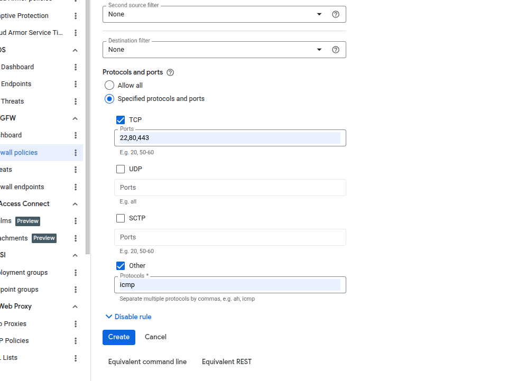Open three-dot menu next to URL Lists
Screen dimensions: 517x381
tap(76, 358)
